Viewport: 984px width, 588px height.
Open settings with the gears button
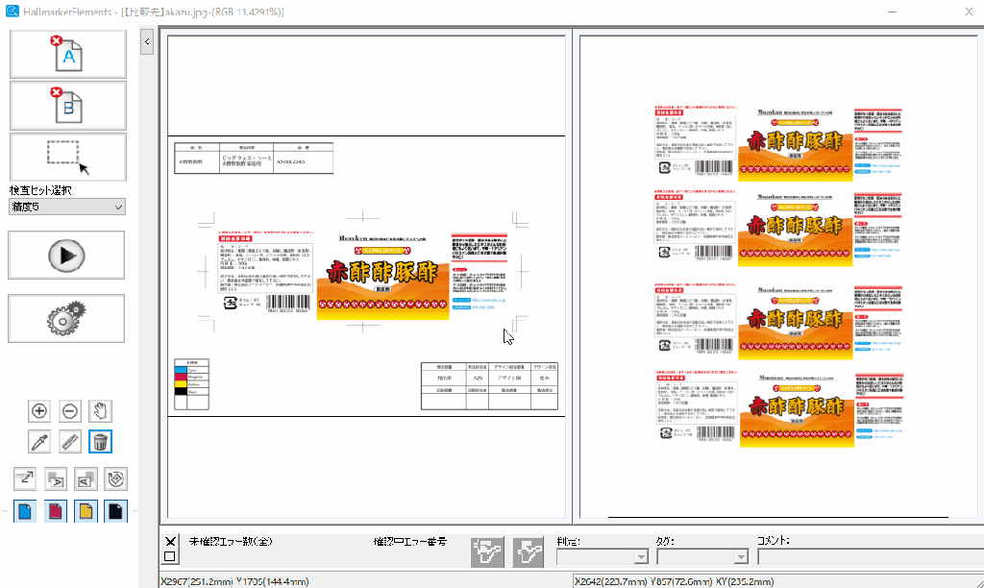[x=66, y=319]
